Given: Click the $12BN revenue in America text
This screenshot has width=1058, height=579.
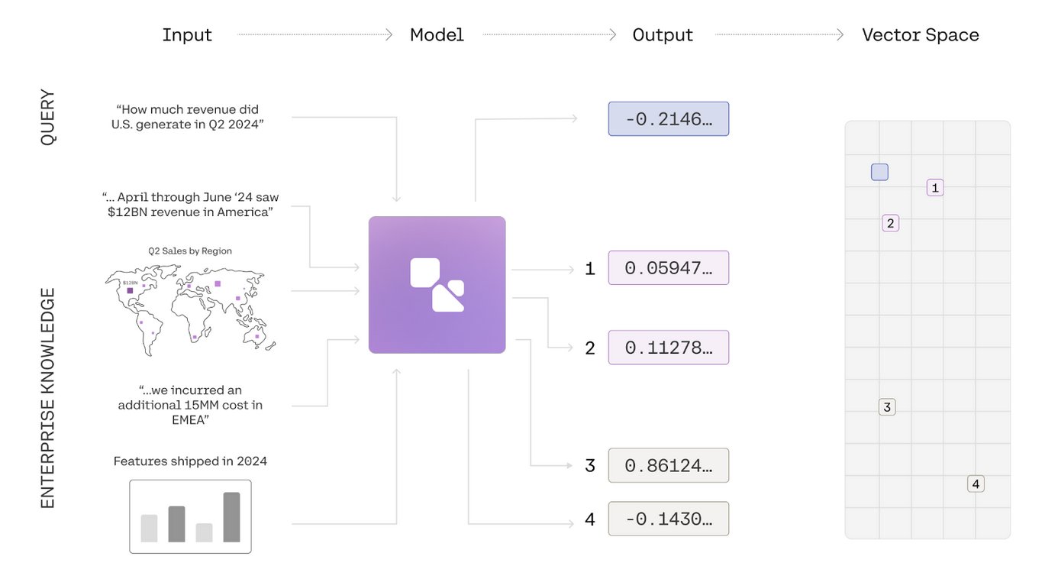Looking at the screenshot, I should (190, 205).
